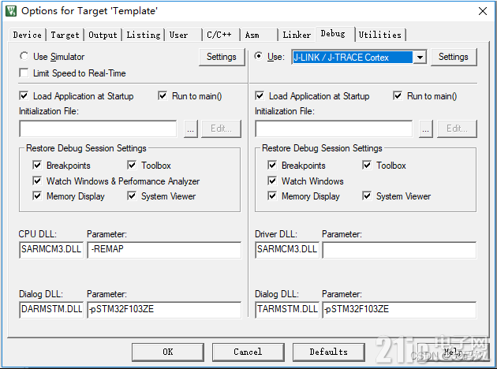Image resolution: width=497 pixels, height=369 pixels.
Task: Open the Output tab
Action: 103,35
